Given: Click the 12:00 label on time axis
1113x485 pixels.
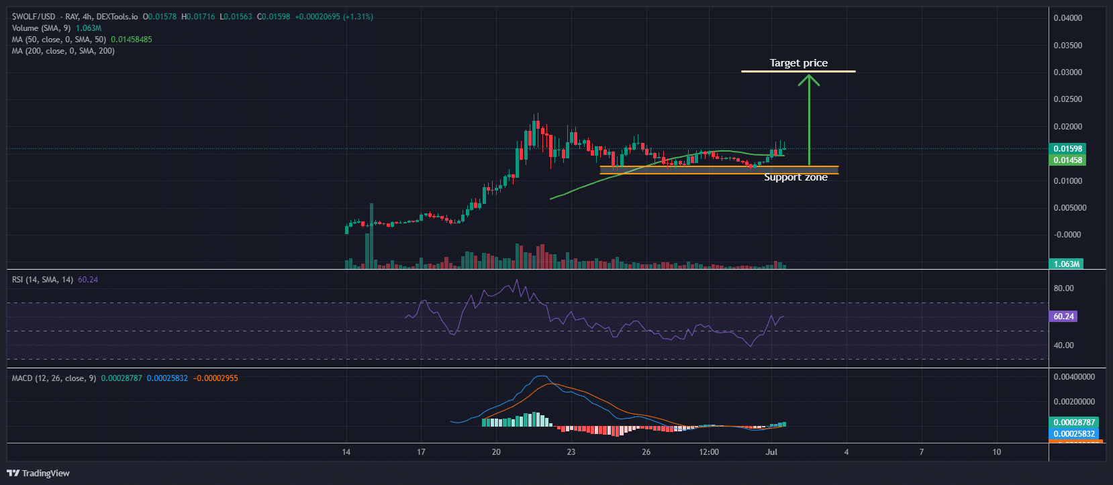Looking at the screenshot, I should point(709,452).
